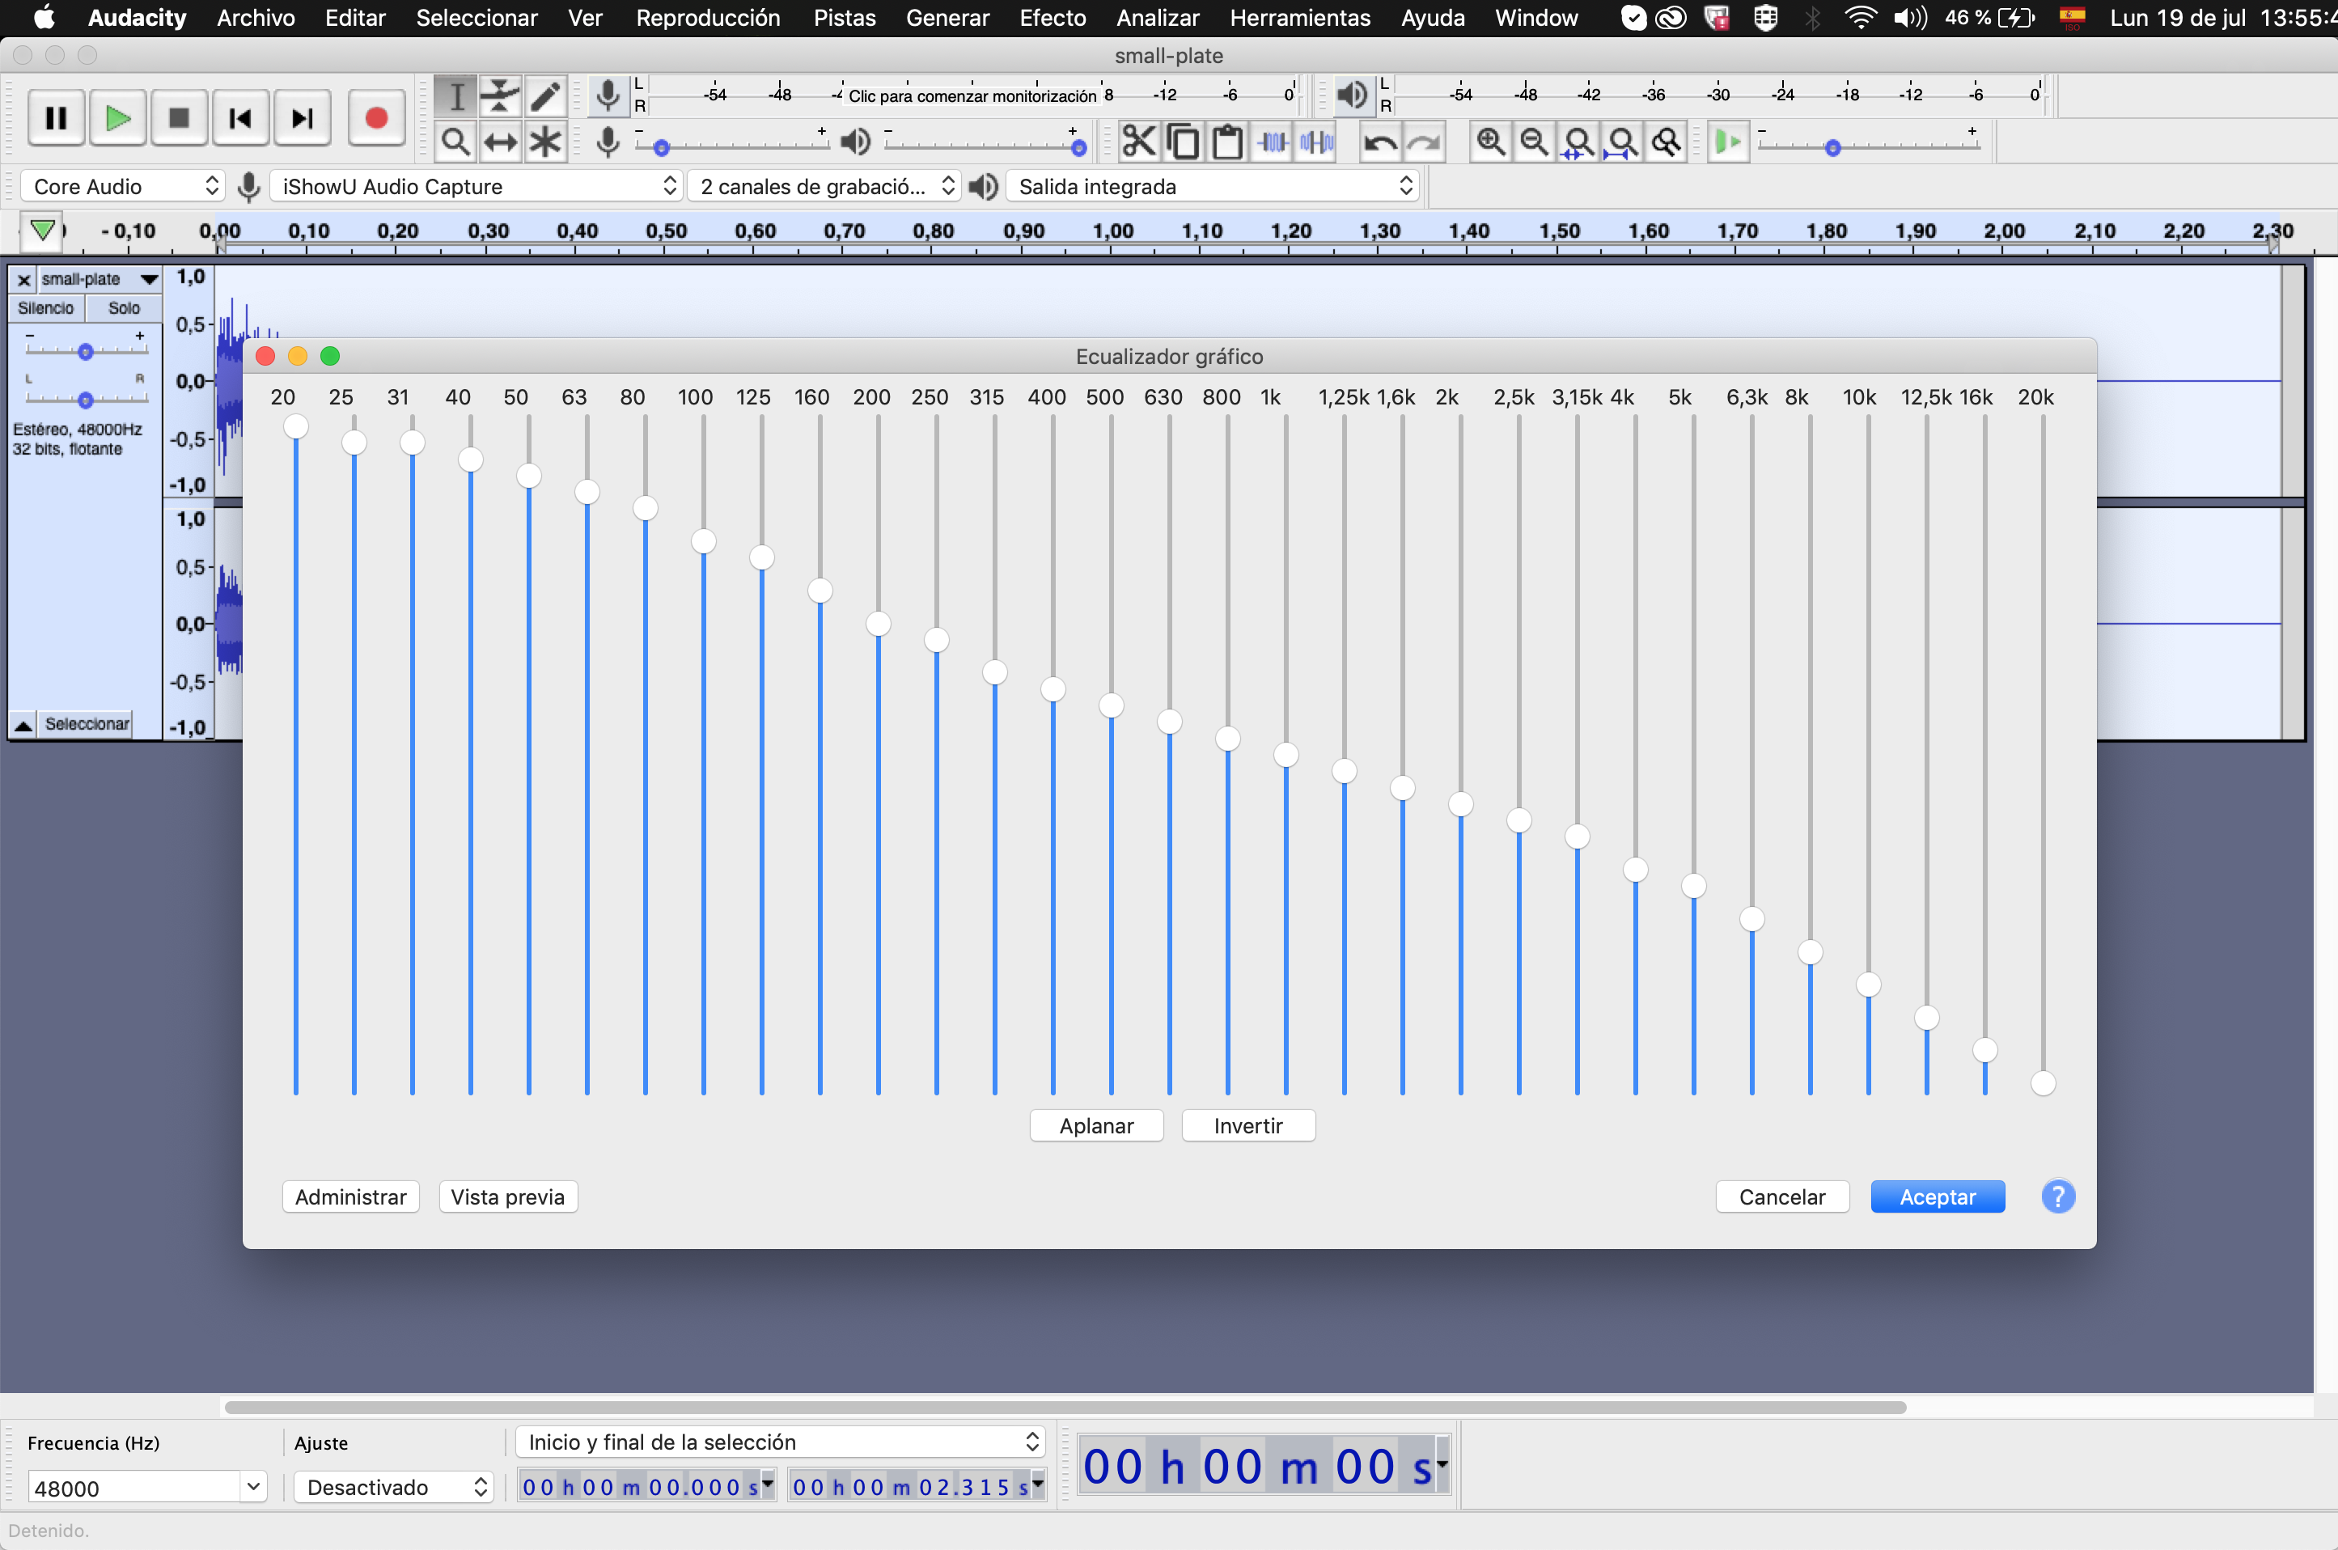Image resolution: width=2338 pixels, height=1550 pixels.
Task: Click the Silence audio selection icon
Action: coord(1317,142)
